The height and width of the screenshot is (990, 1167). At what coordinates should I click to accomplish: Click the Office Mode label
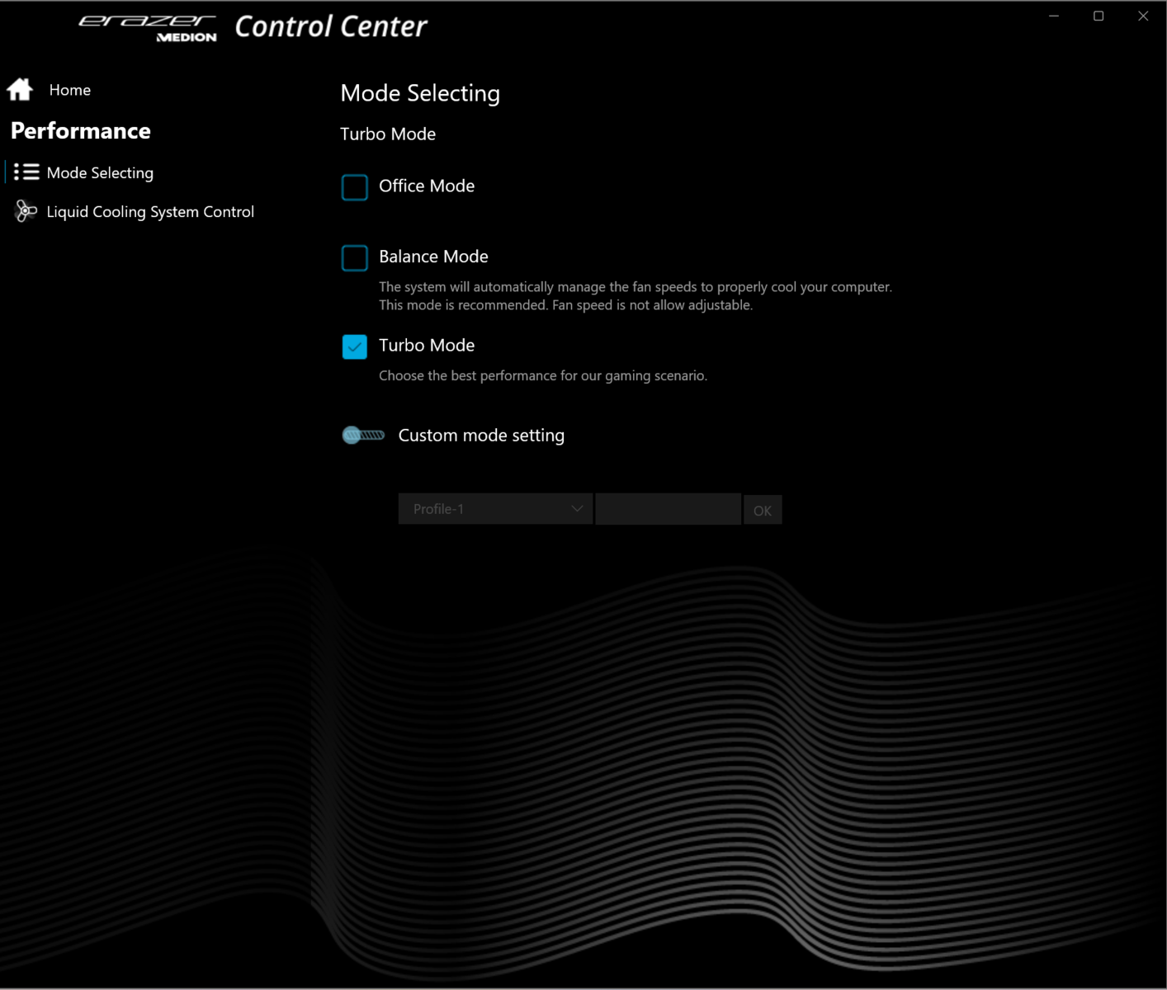pyautogui.click(x=427, y=186)
